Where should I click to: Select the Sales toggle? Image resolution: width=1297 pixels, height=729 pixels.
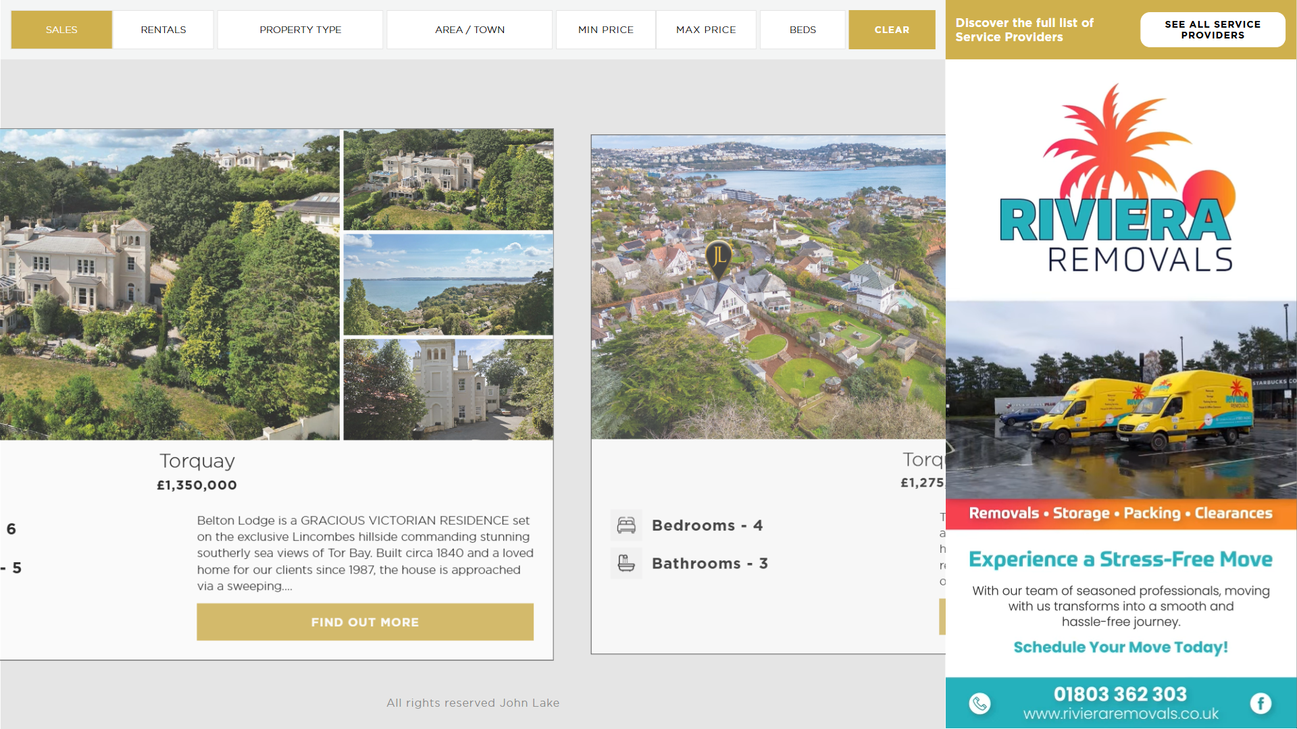click(x=61, y=30)
